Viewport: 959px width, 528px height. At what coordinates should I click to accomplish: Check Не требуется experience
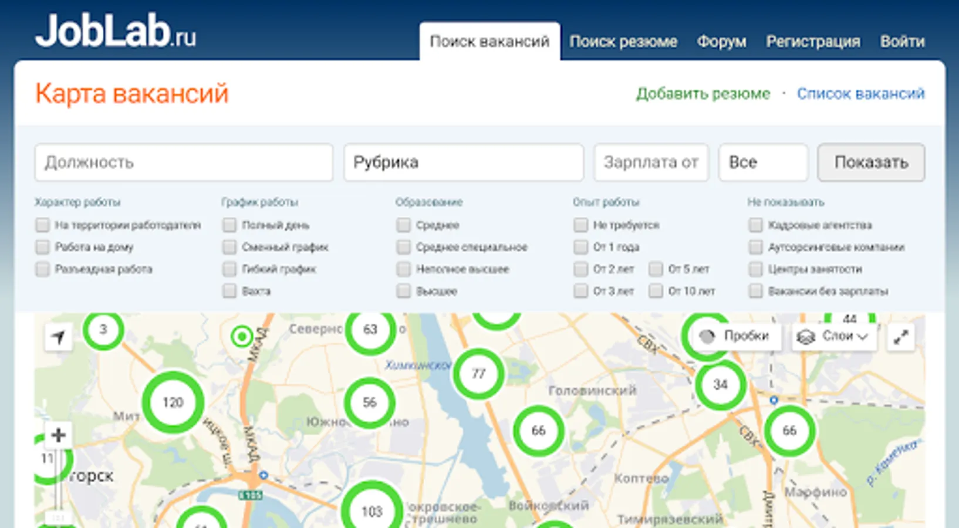point(580,225)
